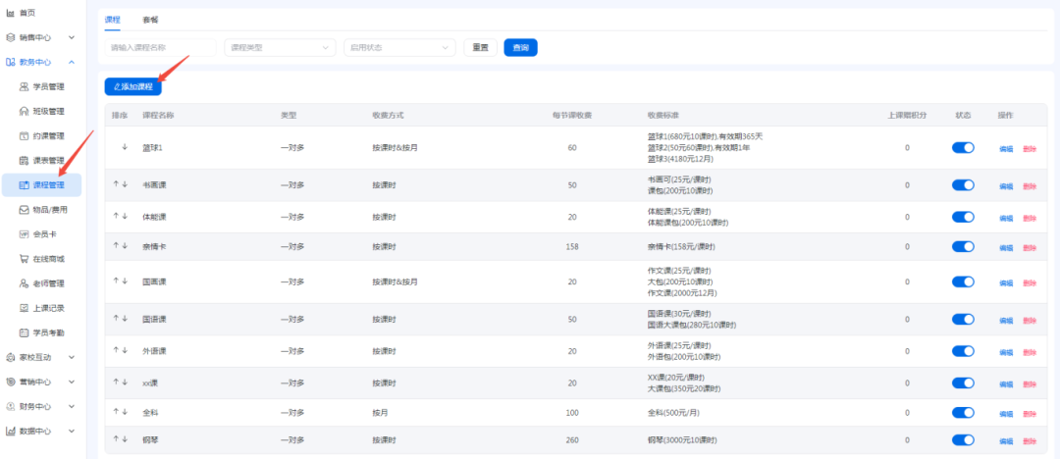Viewport: 1060px width, 459px height.
Task: Move 书画课 up with the up arrow
Action: click(x=116, y=183)
